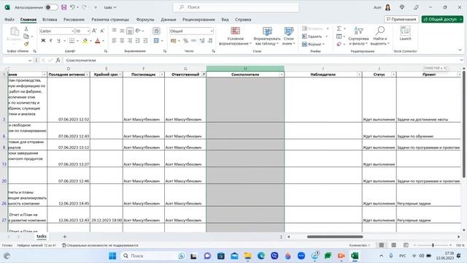Decrease font size with small A
Screen dimensions: 467x263
click(102, 31)
